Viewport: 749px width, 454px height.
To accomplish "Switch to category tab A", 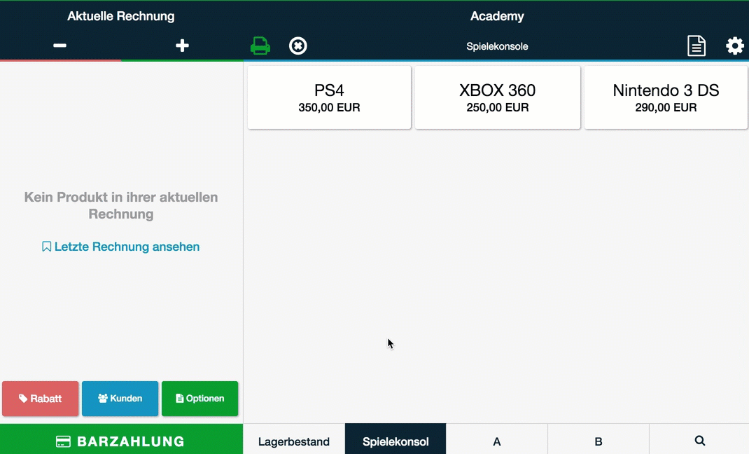I will click(x=497, y=439).
